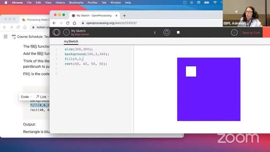Open the Apple menu
The width and height of the screenshot is (270, 152).
pyautogui.click(x=6, y=3)
